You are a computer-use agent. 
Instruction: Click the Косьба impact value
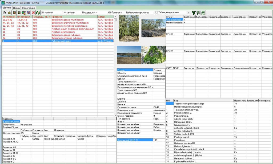(159, 130)
